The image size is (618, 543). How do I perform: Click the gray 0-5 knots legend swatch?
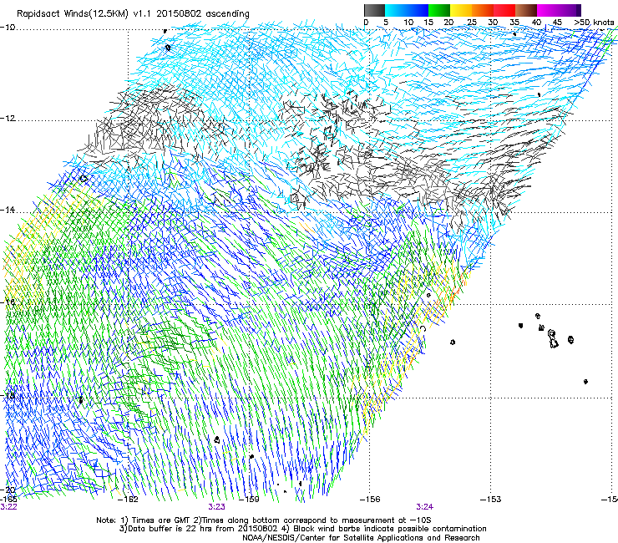click(x=374, y=10)
